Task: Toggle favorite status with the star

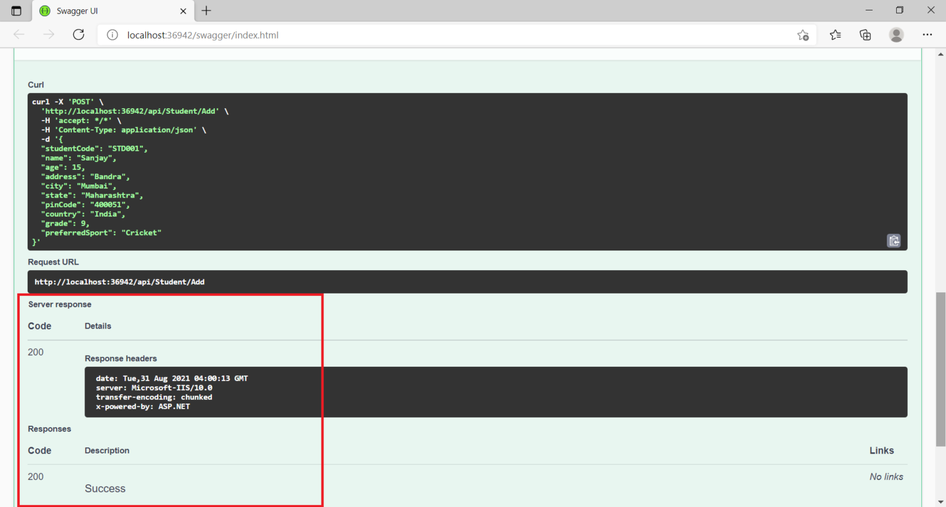Action: click(x=803, y=35)
